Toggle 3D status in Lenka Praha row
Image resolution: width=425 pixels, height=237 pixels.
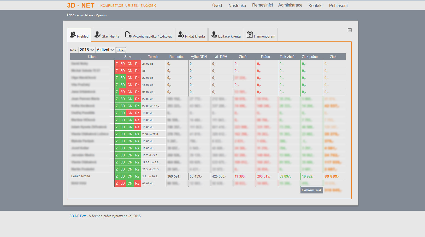click(123, 176)
